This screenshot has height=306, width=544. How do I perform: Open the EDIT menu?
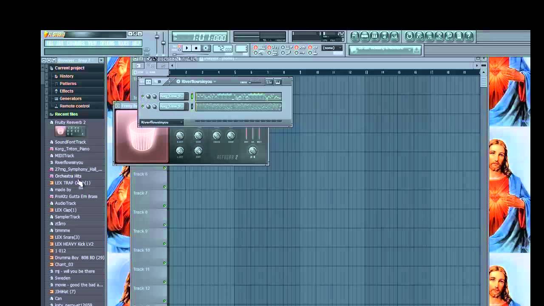pos(60,43)
